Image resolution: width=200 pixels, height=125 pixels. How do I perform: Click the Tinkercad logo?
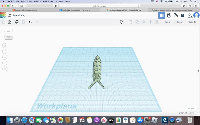coord(3,15)
